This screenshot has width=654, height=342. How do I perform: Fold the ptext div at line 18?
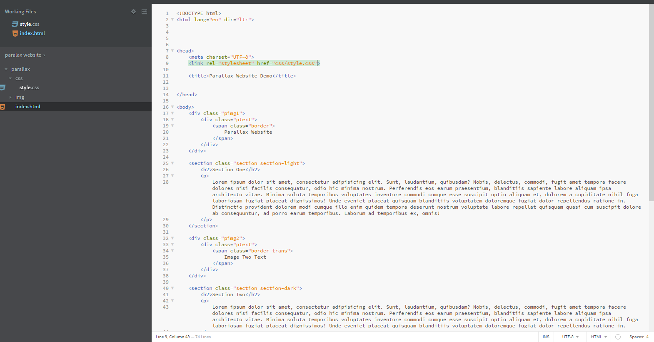click(172, 120)
